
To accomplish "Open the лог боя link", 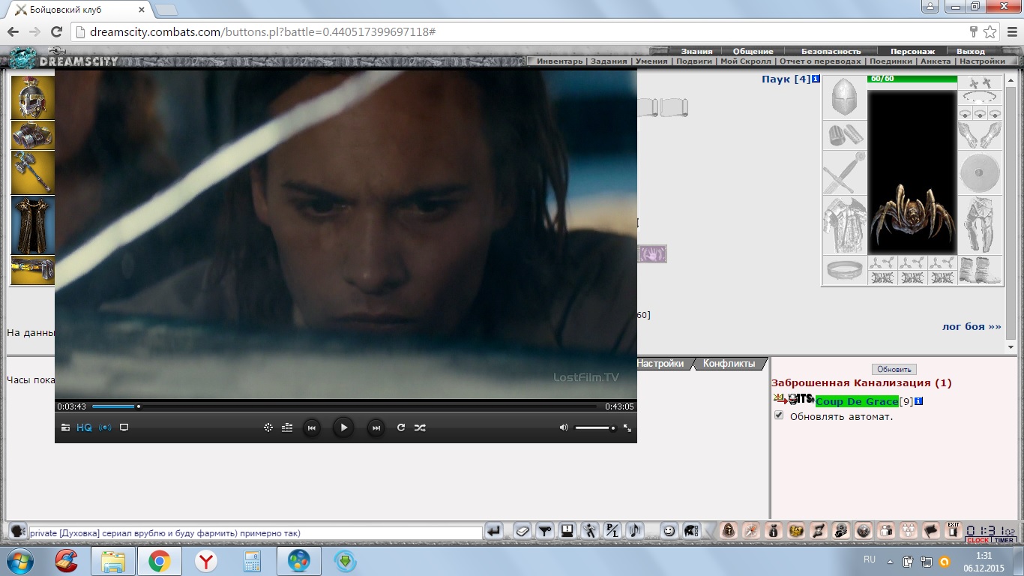I will (x=972, y=326).
